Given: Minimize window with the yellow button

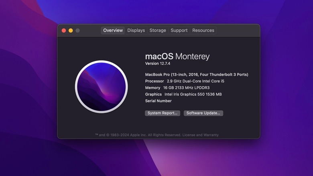Looking at the screenshot, I should (71, 31).
